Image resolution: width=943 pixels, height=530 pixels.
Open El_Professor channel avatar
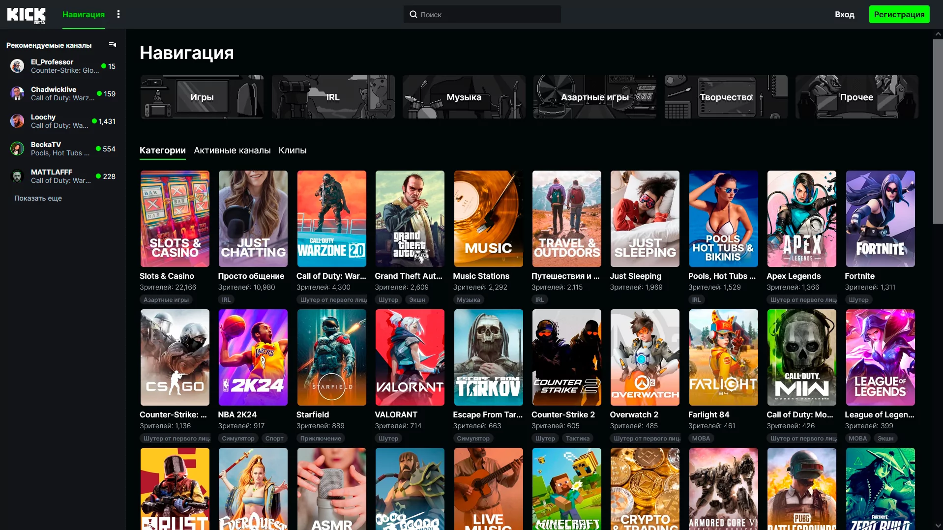[x=17, y=66]
